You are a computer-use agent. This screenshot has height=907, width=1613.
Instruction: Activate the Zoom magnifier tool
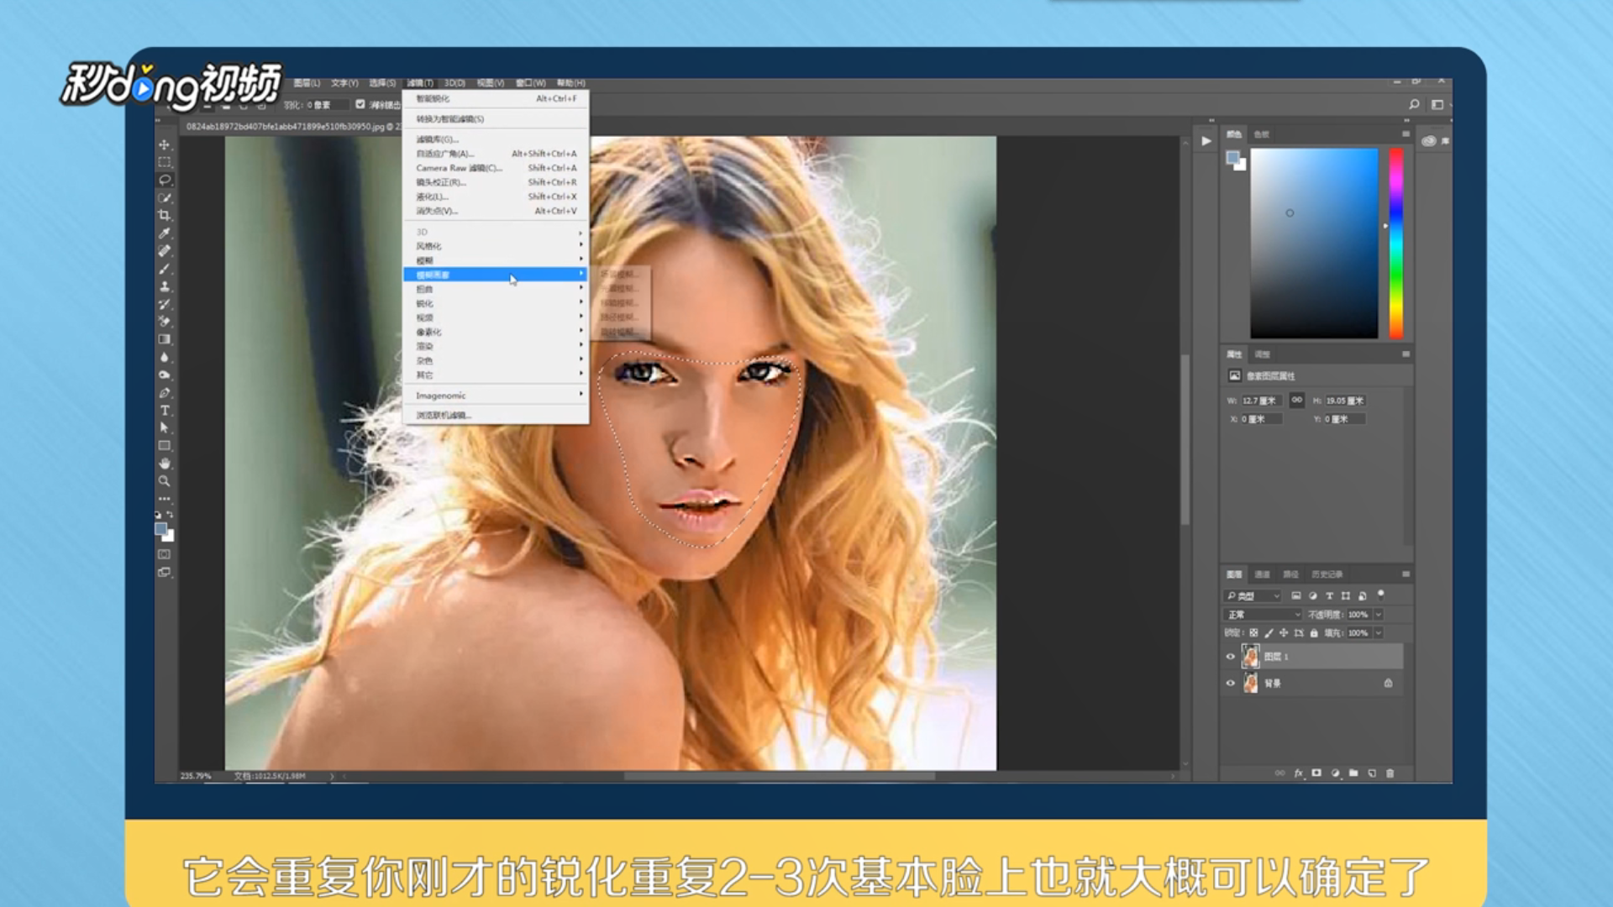pos(165,481)
